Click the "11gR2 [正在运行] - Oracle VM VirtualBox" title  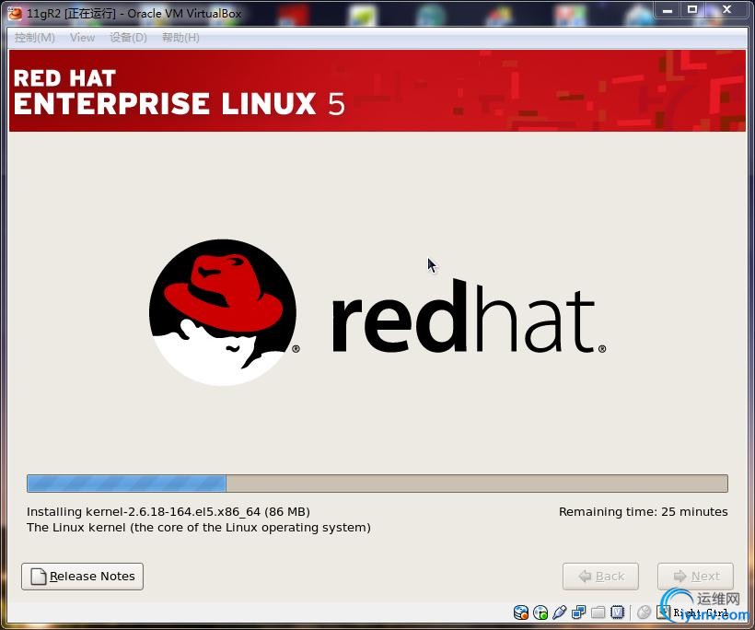point(134,14)
